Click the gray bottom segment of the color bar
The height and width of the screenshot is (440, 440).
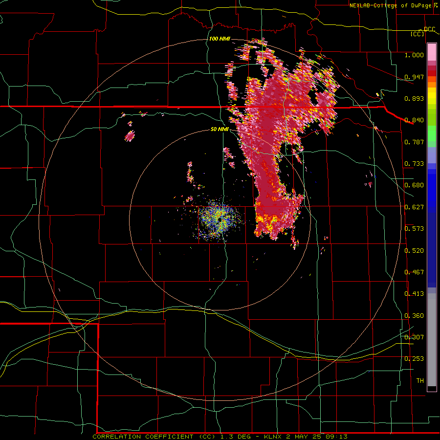click(x=432, y=340)
